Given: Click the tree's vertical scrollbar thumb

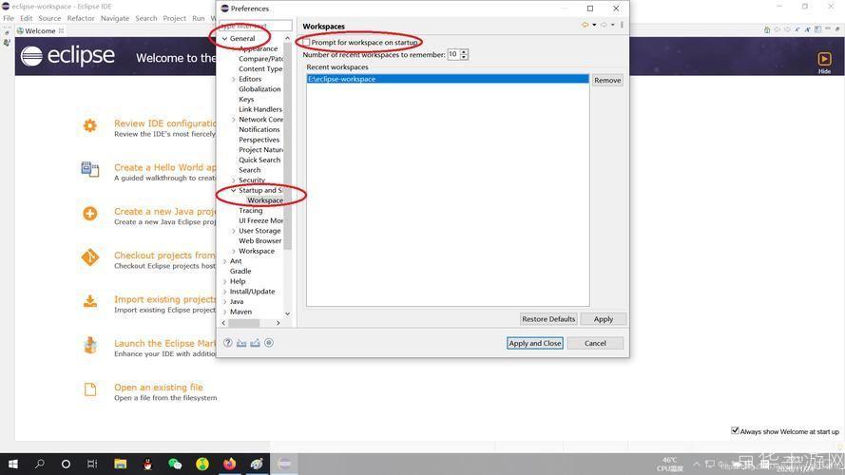Looking at the screenshot, I should click(x=287, y=145).
